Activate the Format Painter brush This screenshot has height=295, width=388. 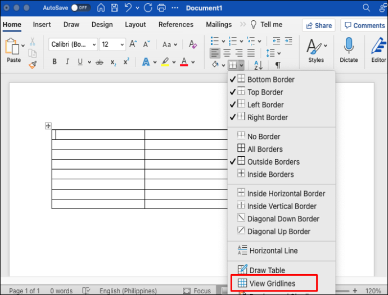(x=33, y=65)
